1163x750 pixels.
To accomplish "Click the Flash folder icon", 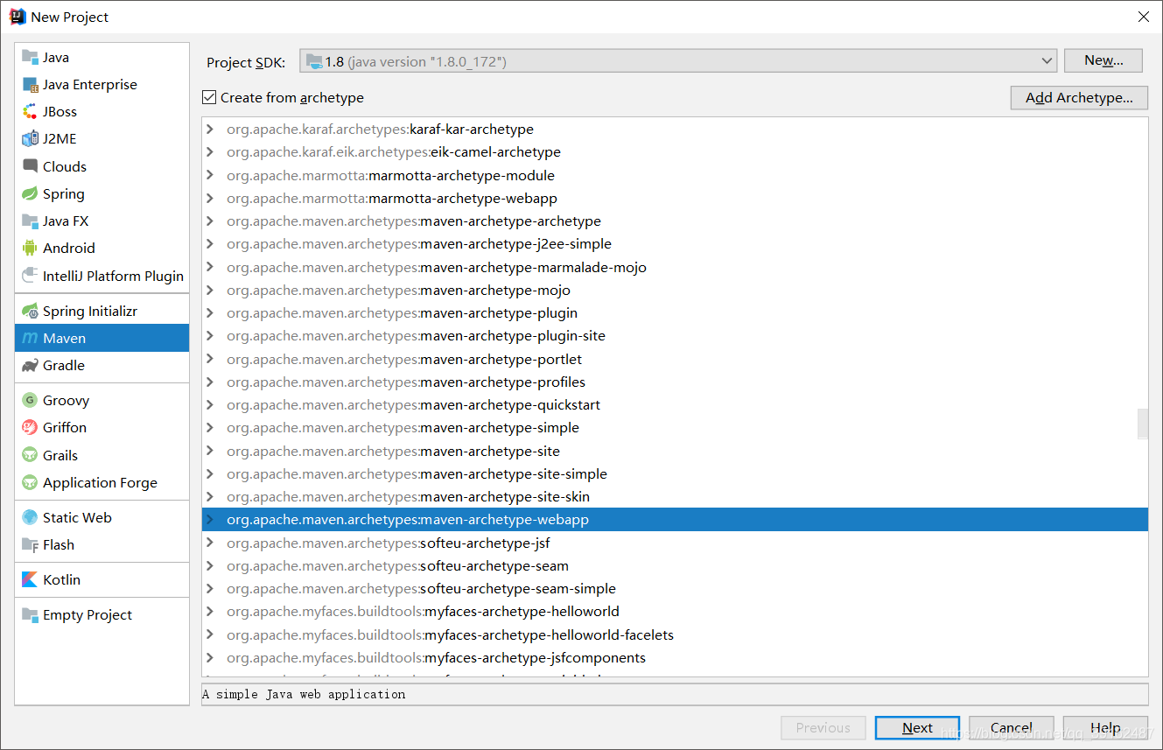I will [30, 544].
